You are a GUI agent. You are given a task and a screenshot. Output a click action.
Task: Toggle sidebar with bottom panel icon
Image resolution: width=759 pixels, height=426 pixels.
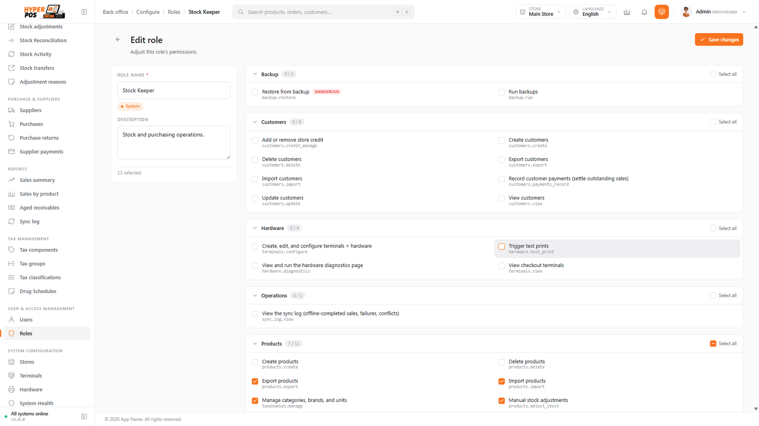pos(84,417)
